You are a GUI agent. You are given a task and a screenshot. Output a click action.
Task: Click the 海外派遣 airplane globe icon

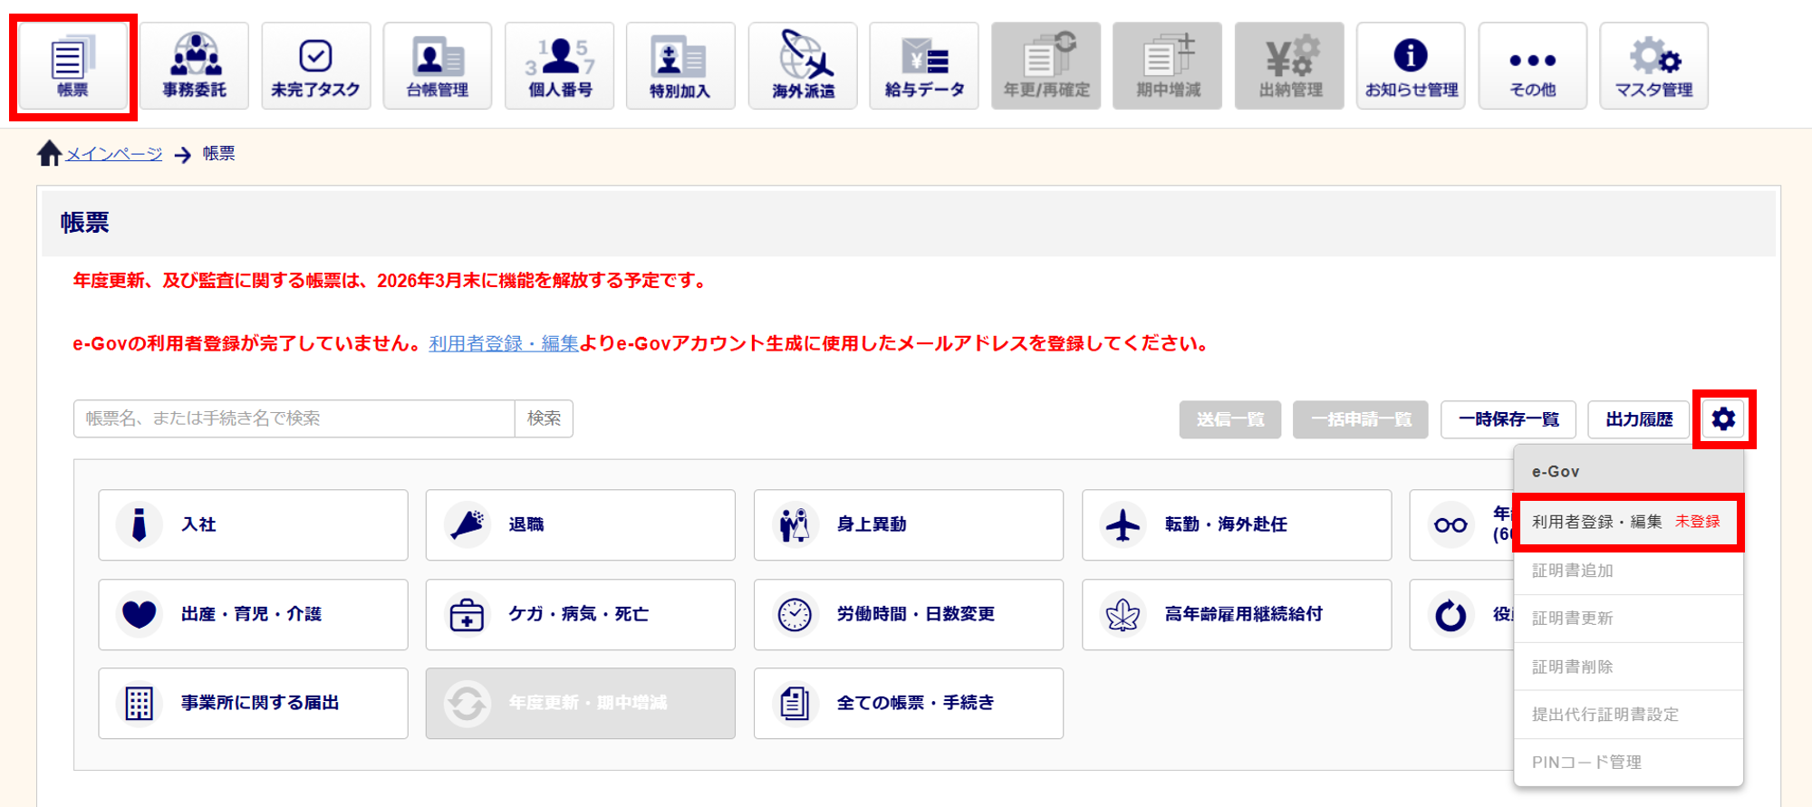[x=803, y=66]
